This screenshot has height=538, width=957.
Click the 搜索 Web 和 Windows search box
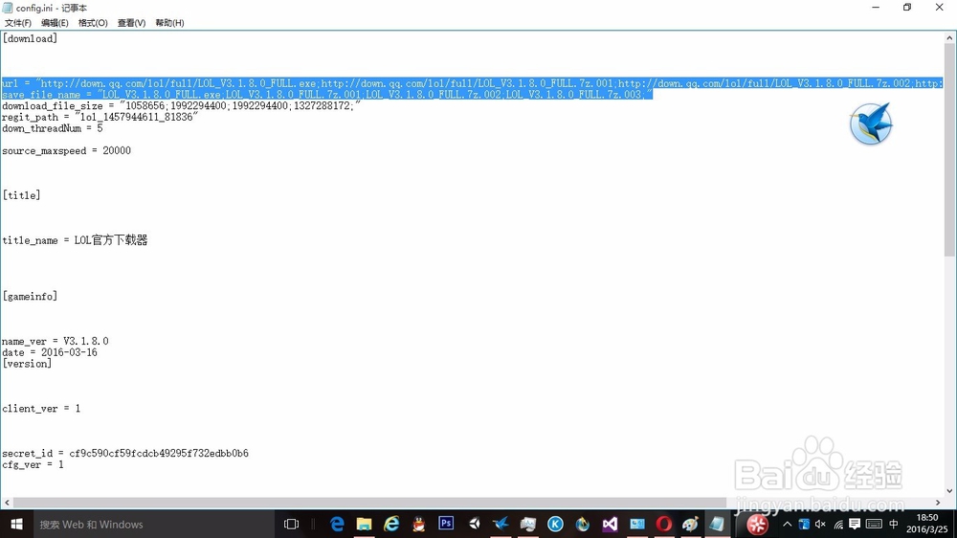point(152,524)
